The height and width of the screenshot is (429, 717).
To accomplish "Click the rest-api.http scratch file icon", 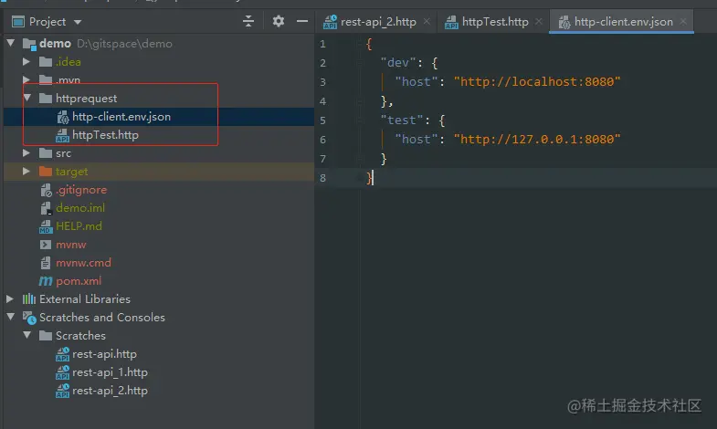I will (62, 354).
